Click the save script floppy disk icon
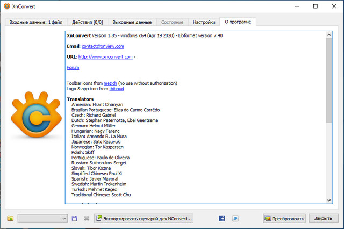This screenshot has height=229, width=344. [x=75, y=218]
